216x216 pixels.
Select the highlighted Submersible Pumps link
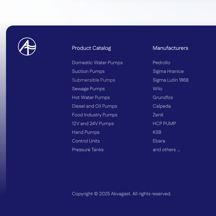(94, 80)
